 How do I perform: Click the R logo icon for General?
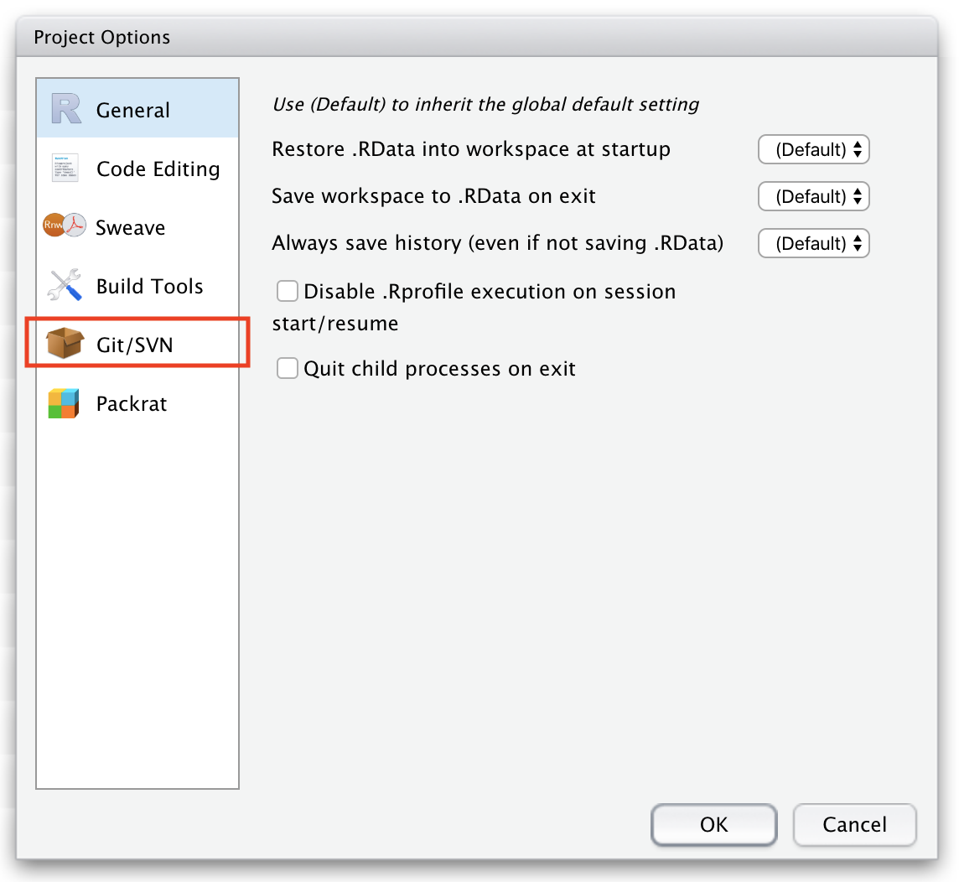pos(65,110)
